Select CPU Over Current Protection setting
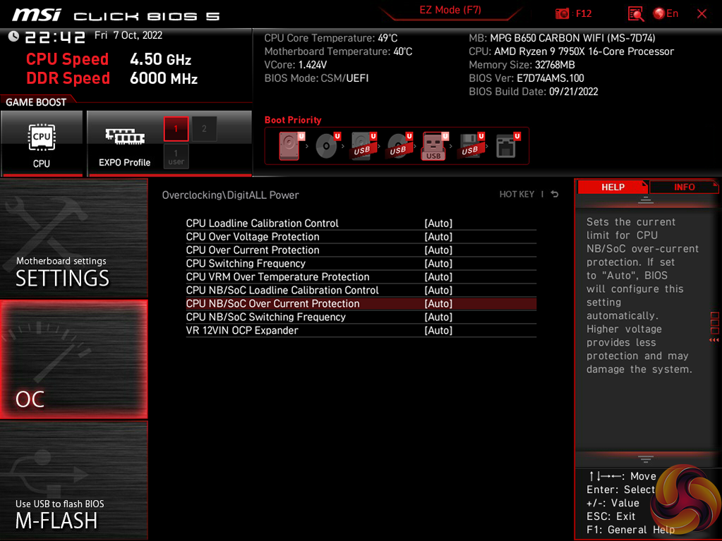Screen dimensions: 722x541 click(253, 250)
